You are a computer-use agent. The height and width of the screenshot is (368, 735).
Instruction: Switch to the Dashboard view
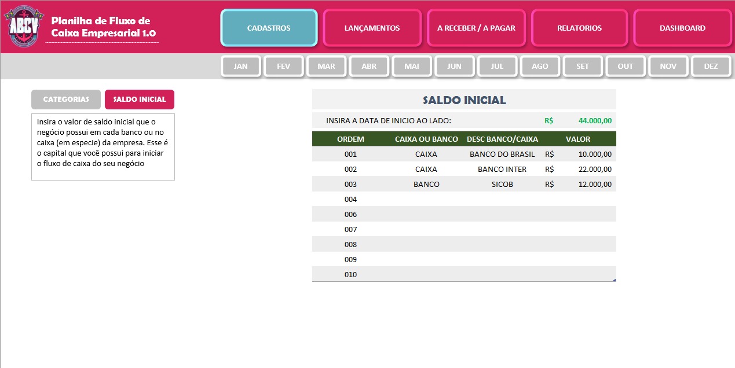pos(682,28)
